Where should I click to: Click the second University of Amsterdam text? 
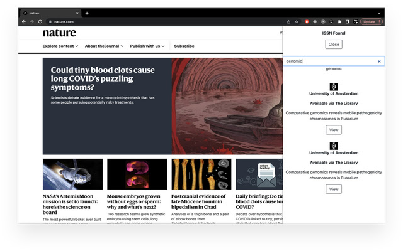[334, 153]
